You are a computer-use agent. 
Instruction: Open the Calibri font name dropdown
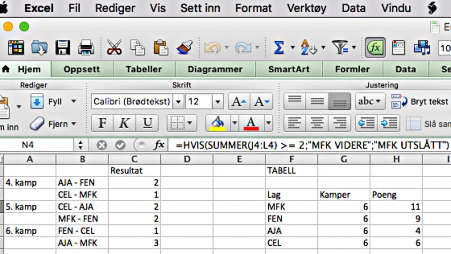tap(178, 102)
